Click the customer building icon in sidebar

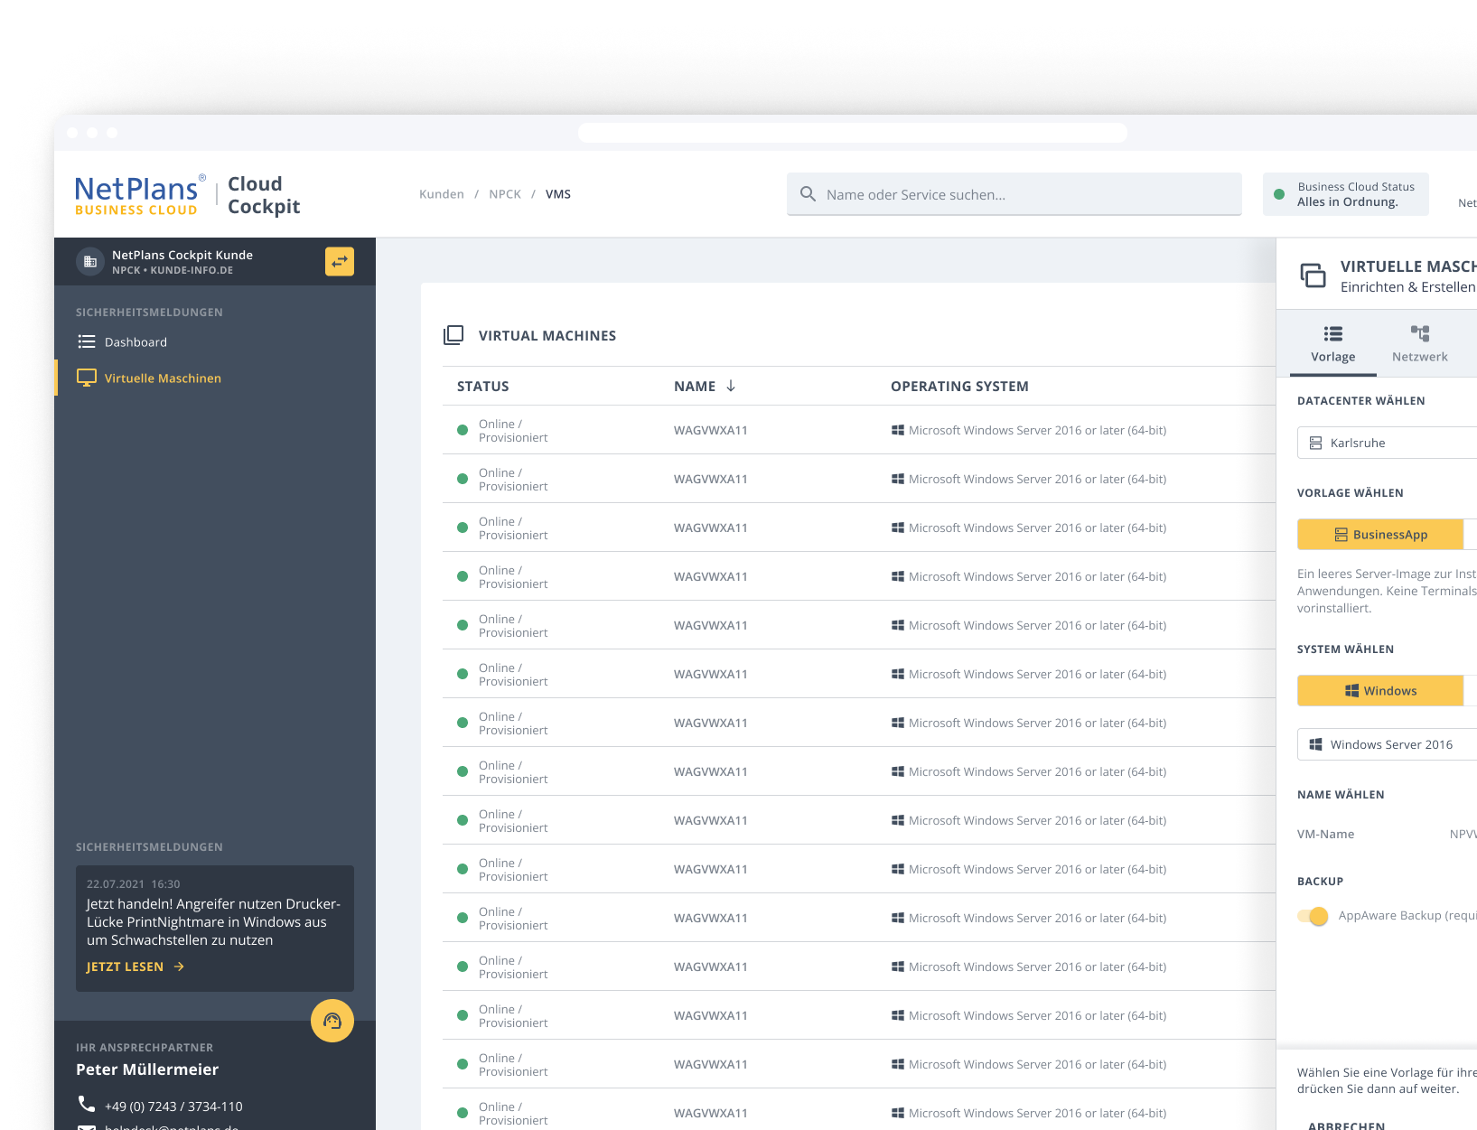point(90,262)
